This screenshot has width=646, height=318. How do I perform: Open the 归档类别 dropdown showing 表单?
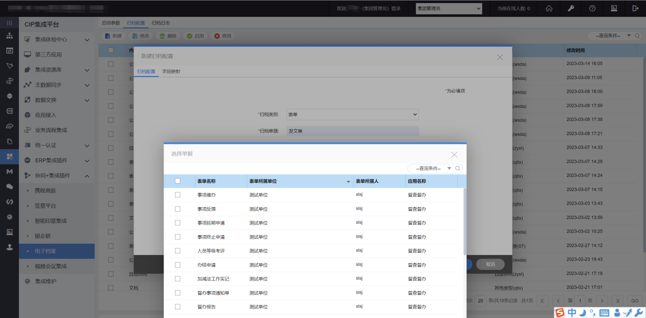point(352,115)
